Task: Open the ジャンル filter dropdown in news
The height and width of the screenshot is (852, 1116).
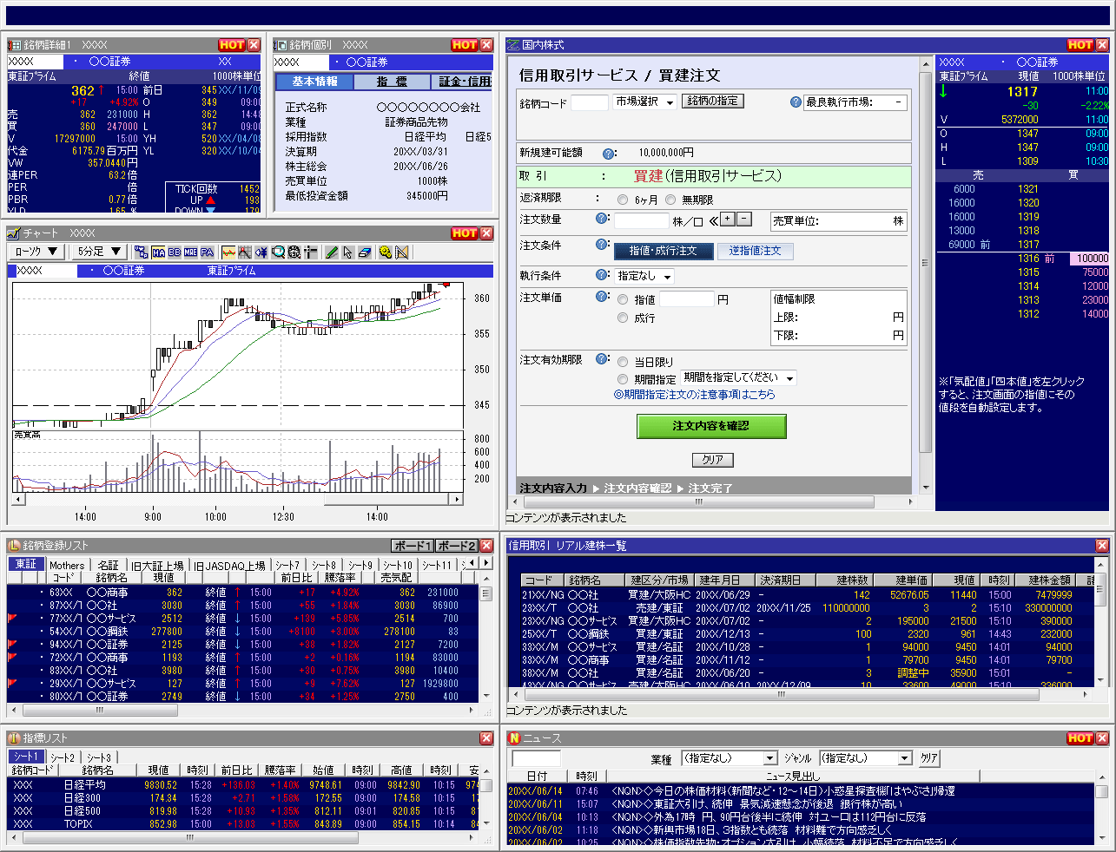Action: point(865,758)
